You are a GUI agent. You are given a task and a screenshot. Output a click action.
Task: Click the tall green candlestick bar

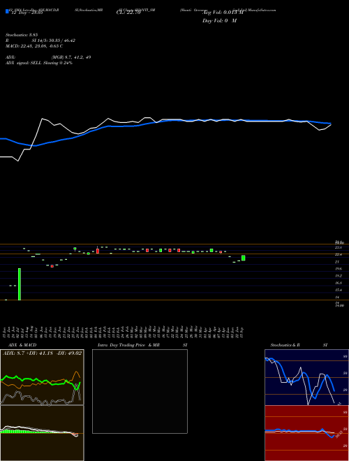click(20, 284)
